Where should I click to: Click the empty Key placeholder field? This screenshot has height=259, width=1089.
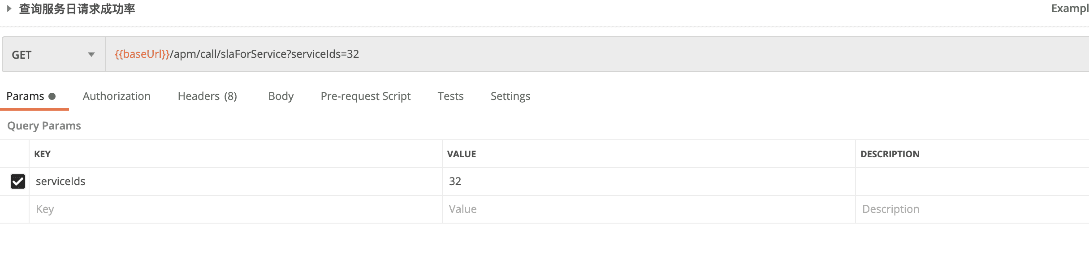coord(233,209)
